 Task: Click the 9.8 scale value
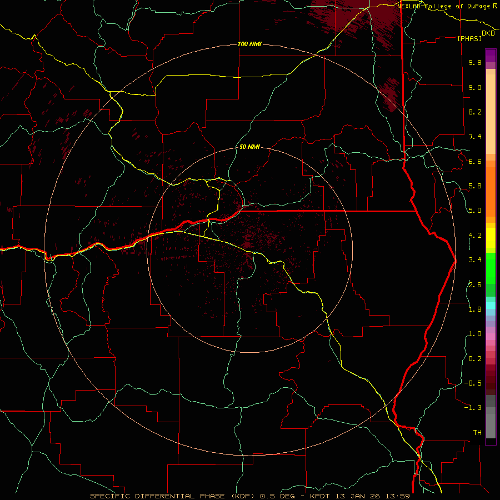pyautogui.click(x=475, y=62)
